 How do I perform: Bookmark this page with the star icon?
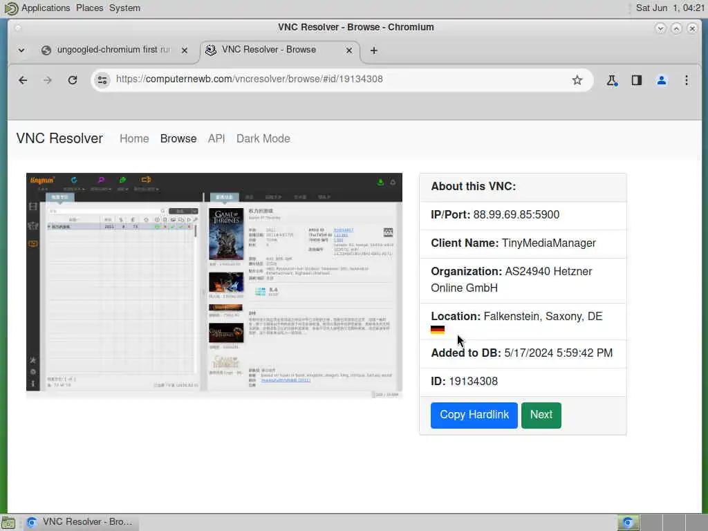pos(577,80)
